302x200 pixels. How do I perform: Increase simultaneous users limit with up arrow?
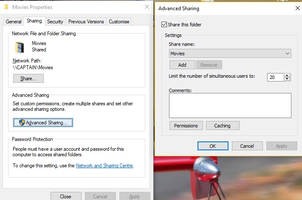pyautogui.click(x=287, y=75)
